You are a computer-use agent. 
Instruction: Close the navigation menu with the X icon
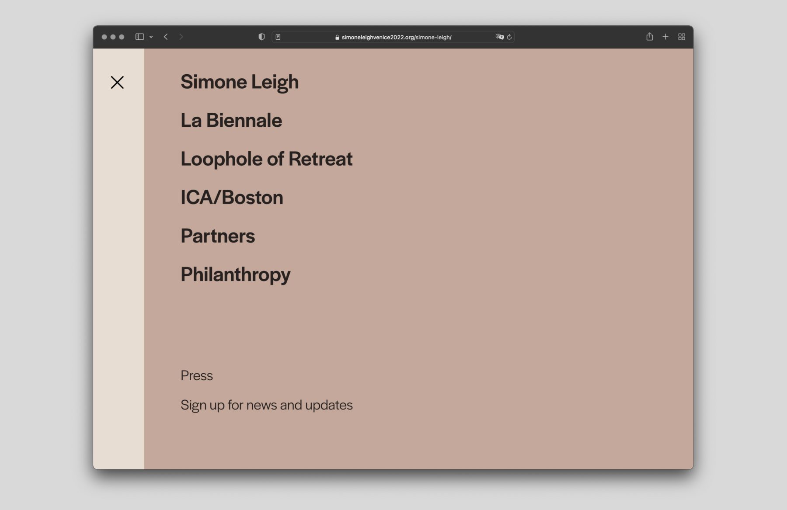[x=117, y=82]
